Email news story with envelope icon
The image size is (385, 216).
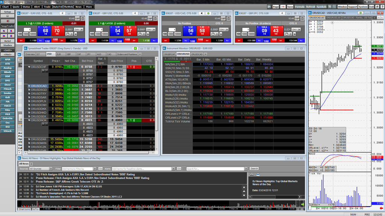[x=258, y=175]
